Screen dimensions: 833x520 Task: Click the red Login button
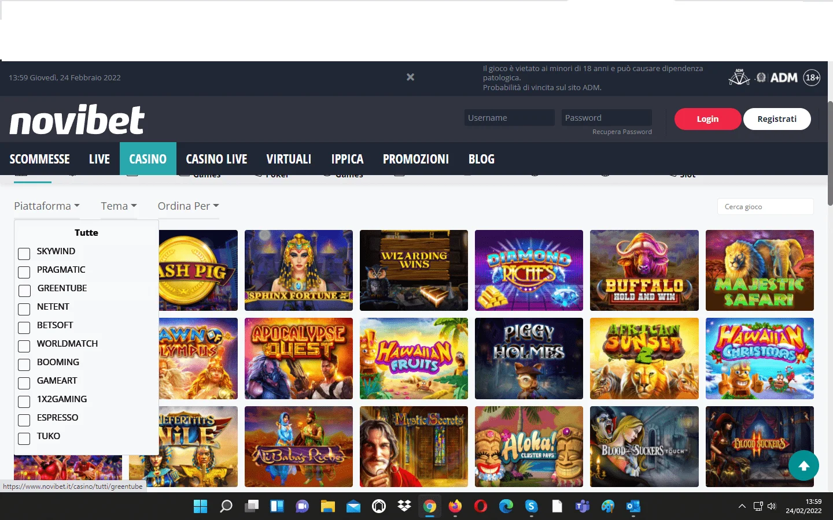tap(707, 119)
